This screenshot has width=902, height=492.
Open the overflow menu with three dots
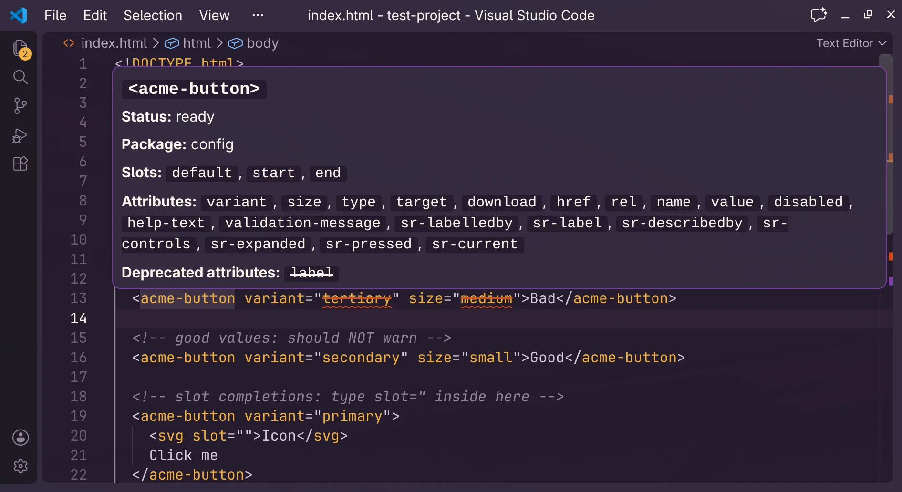click(x=258, y=15)
